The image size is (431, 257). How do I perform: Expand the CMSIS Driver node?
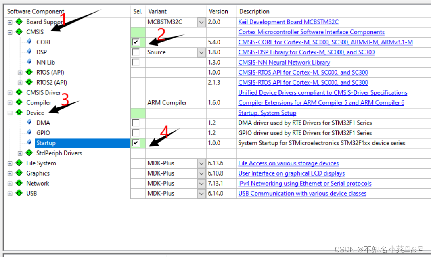point(10,93)
